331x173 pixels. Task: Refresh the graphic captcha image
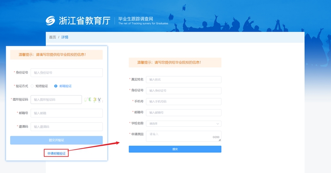tap(93, 99)
